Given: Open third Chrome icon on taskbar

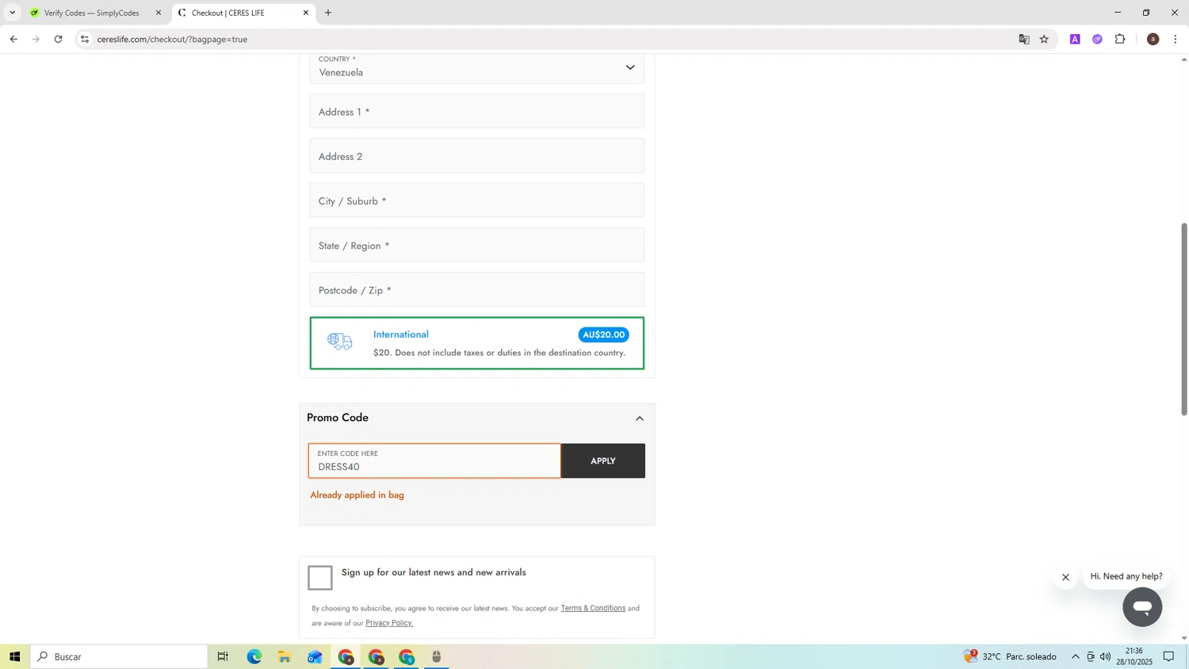Looking at the screenshot, I should [x=407, y=656].
